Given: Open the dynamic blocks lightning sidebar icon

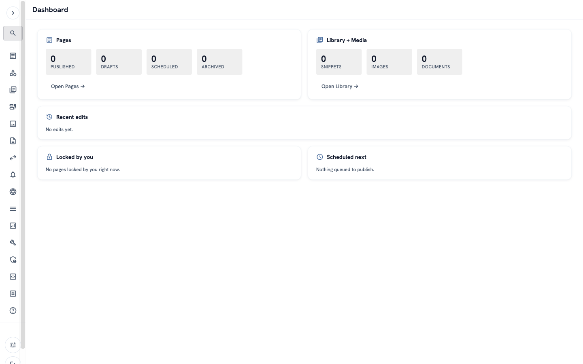Looking at the screenshot, I should point(13,107).
